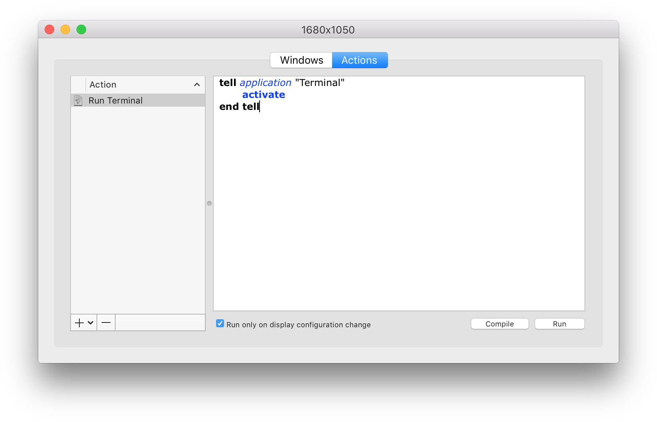
Task: Click the line starting with "tell application"
Action: (x=282, y=82)
